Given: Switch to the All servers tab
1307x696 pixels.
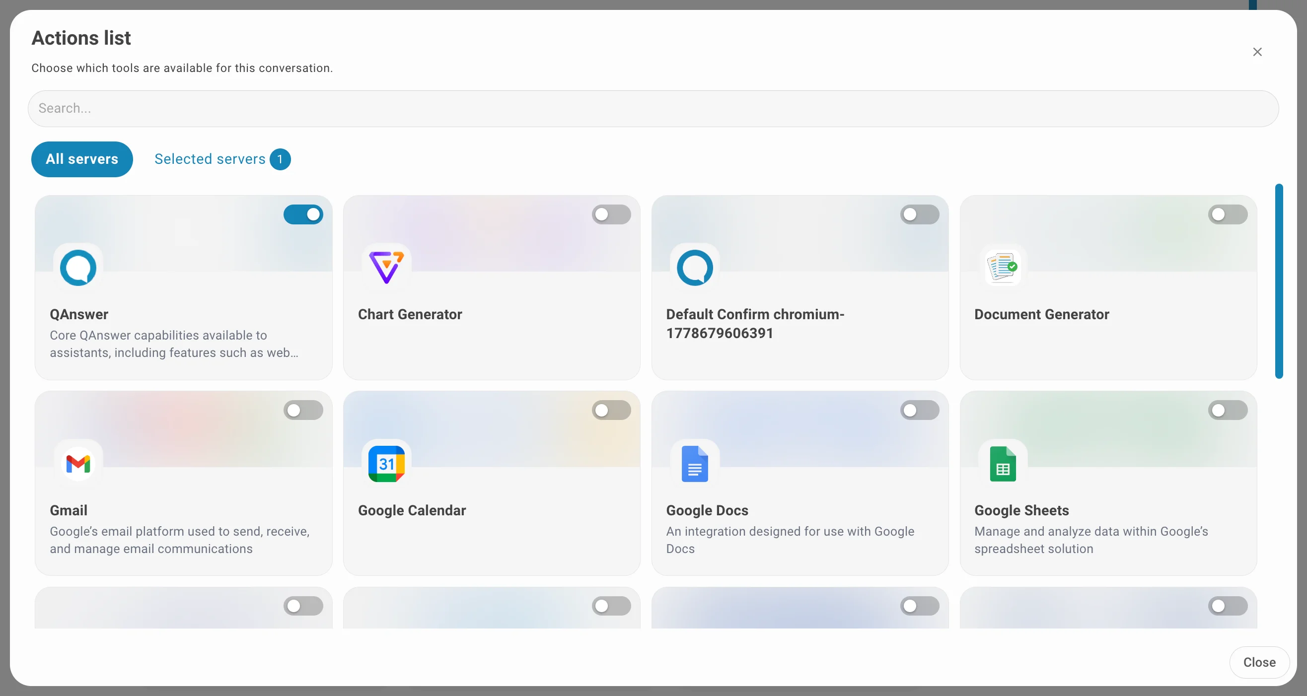Looking at the screenshot, I should (81, 159).
